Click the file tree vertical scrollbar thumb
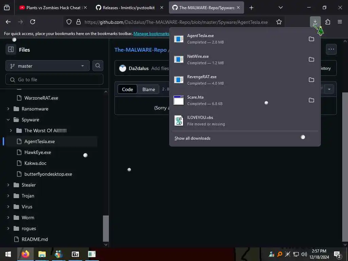Screen dimensions: 348x261 106,228
